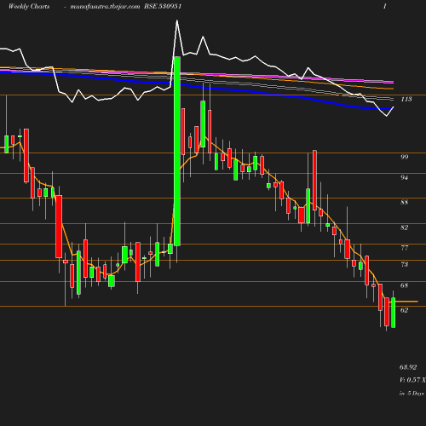The height and width of the screenshot is (426, 426).
Task: Click the "BSE 530951" stock code label
Action: (163, 7)
